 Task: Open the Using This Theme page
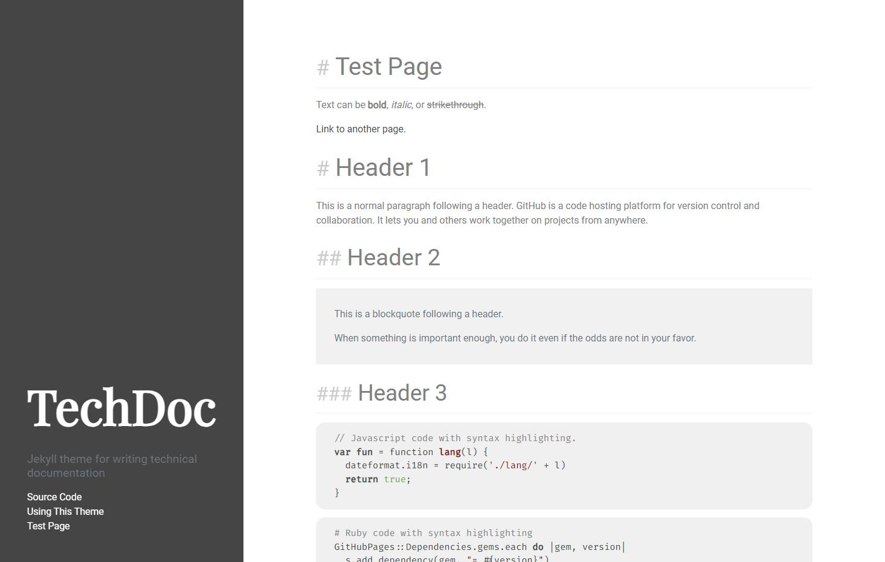coord(65,511)
